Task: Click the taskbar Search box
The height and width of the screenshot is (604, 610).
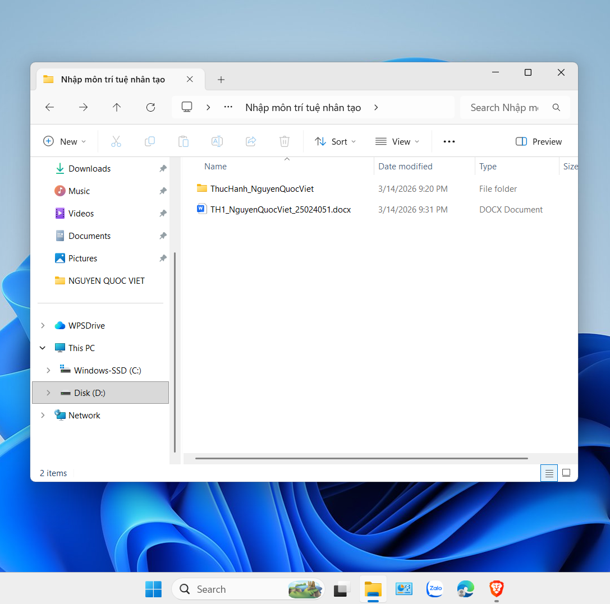Action: (x=248, y=589)
